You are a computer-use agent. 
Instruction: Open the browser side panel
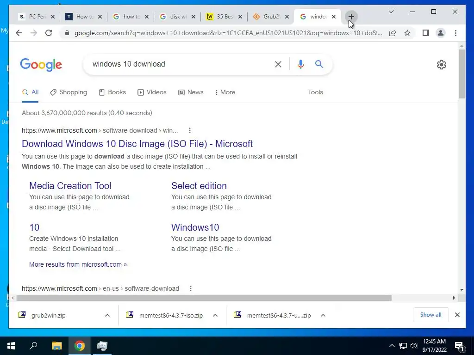[x=426, y=33]
